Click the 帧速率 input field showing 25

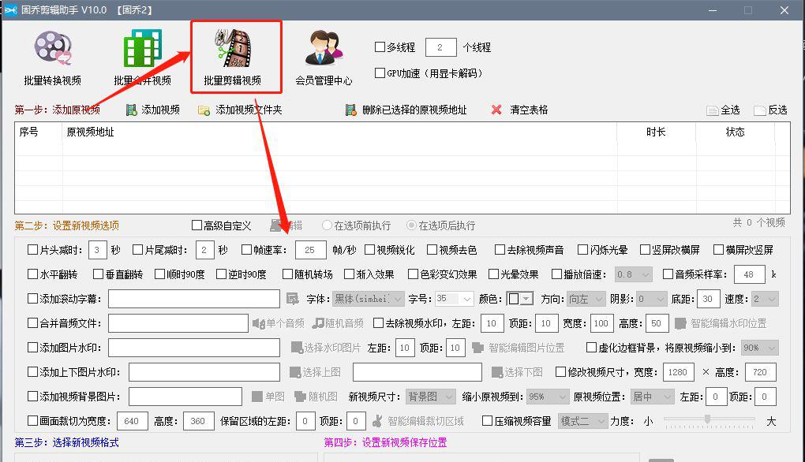point(310,250)
